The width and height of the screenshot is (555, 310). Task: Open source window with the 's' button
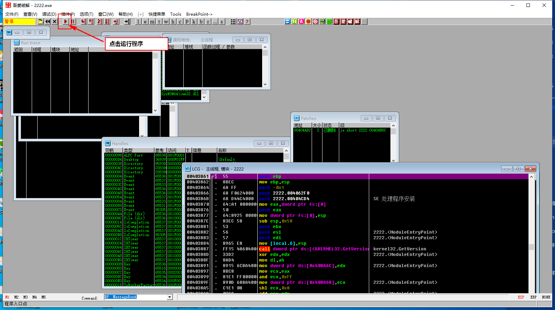coord(222,22)
